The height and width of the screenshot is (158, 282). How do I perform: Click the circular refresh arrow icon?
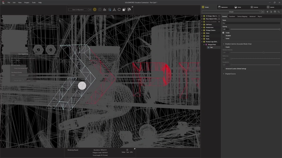point(119,10)
